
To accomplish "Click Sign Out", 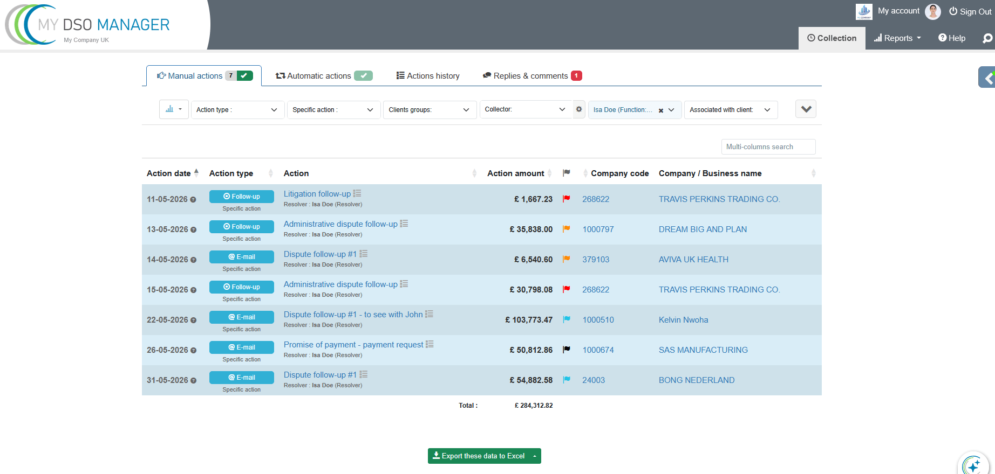I will [x=970, y=11].
